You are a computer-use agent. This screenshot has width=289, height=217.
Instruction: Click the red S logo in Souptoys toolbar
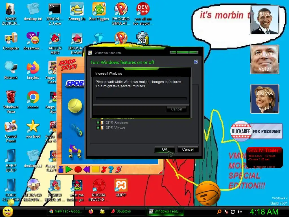coord(118,169)
